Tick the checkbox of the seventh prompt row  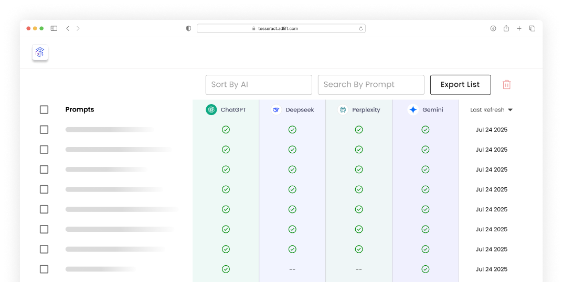pyautogui.click(x=44, y=249)
